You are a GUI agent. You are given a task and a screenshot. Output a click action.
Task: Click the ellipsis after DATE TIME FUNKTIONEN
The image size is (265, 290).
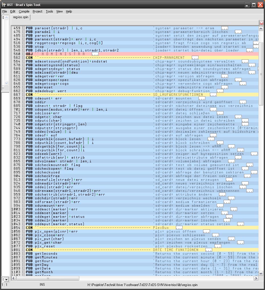(208, 250)
